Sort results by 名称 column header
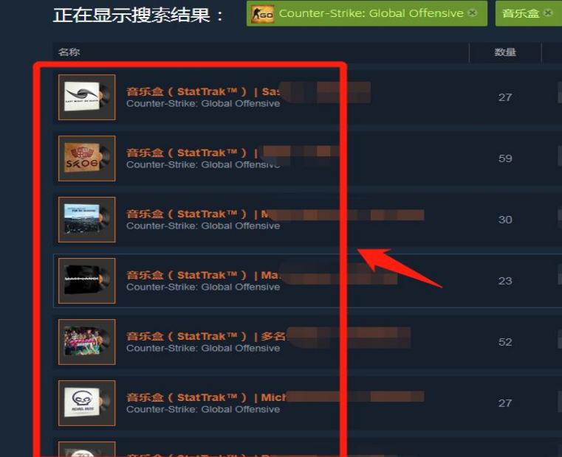 click(69, 52)
